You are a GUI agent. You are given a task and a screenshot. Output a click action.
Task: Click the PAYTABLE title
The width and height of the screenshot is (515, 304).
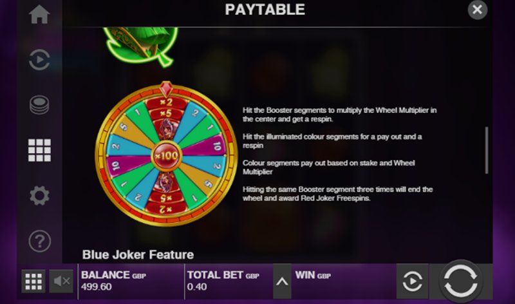265,10
